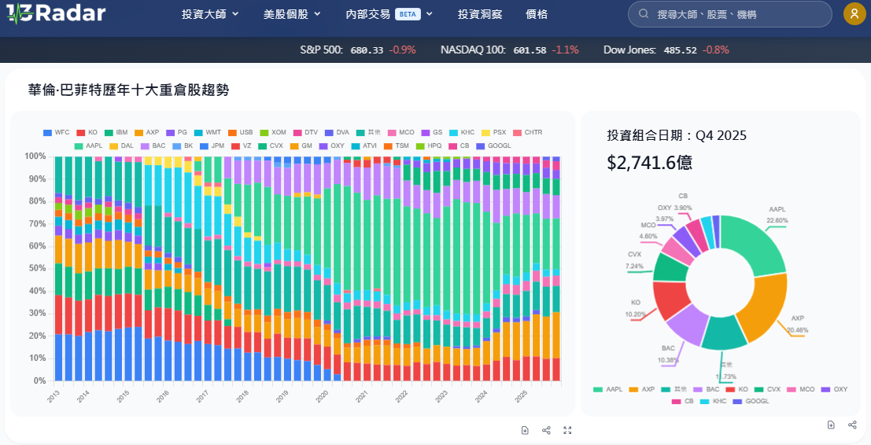
Task: Download the Q4 2025 donut chart
Action: click(831, 425)
